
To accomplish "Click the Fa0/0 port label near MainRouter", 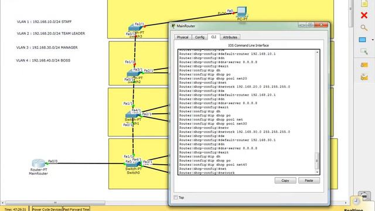I will click(x=53, y=161).
